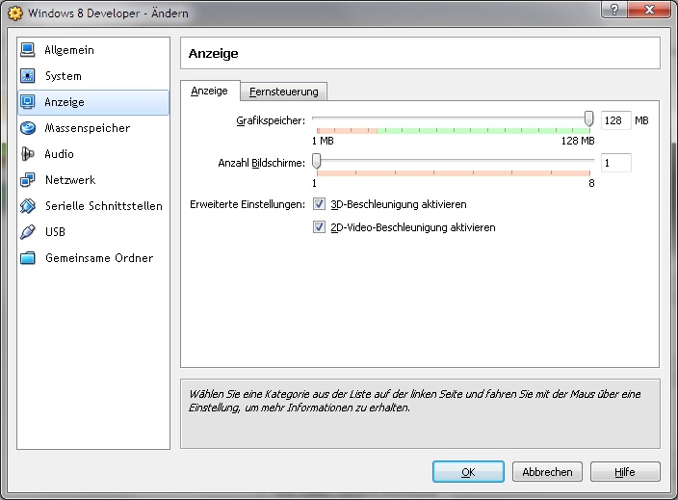Open USB settings category
The height and width of the screenshot is (500, 678).
click(x=93, y=232)
